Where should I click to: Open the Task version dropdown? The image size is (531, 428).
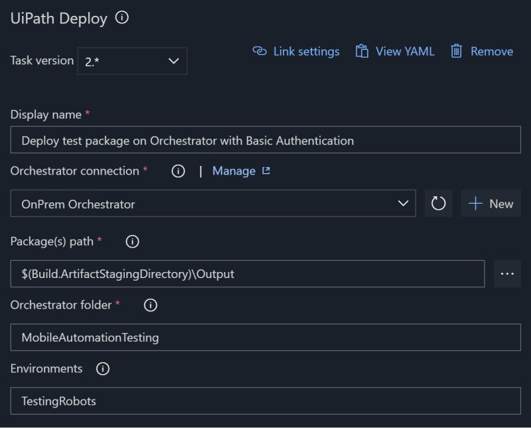pos(173,60)
